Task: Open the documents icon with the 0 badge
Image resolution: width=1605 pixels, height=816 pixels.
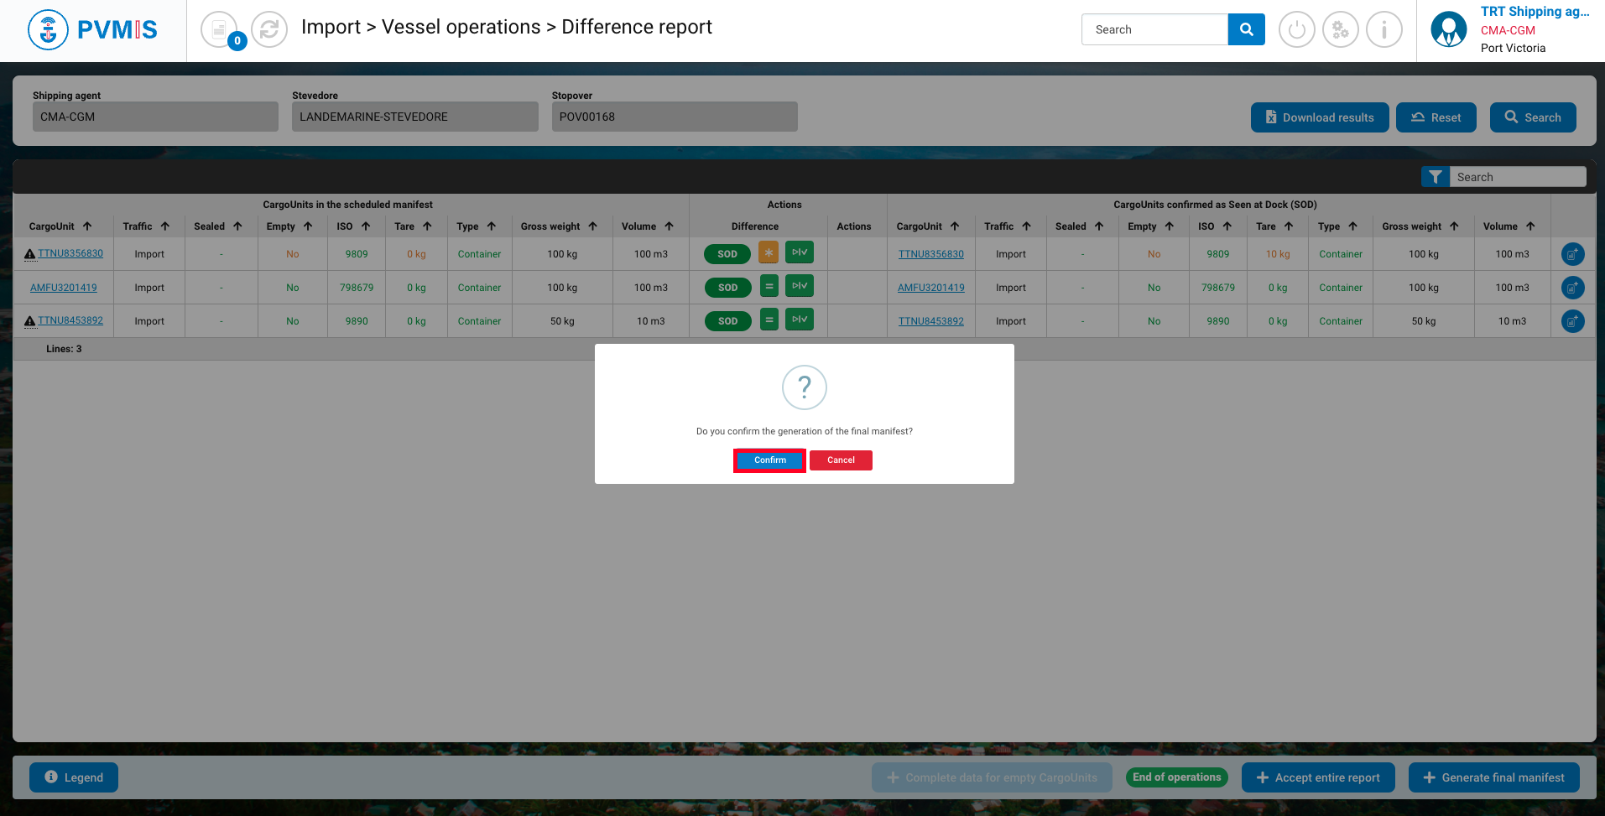Action: tap(219, 30)
